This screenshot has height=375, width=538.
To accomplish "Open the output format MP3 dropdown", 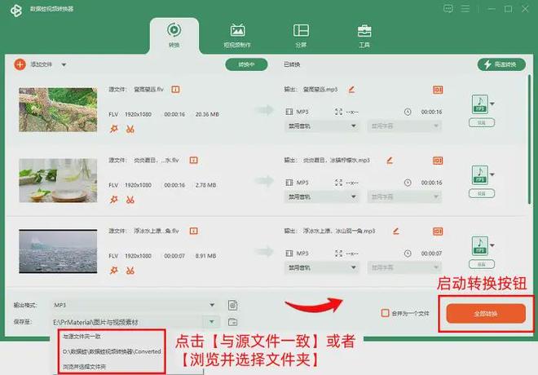I will pyautogui.click(x=134, y=305).
